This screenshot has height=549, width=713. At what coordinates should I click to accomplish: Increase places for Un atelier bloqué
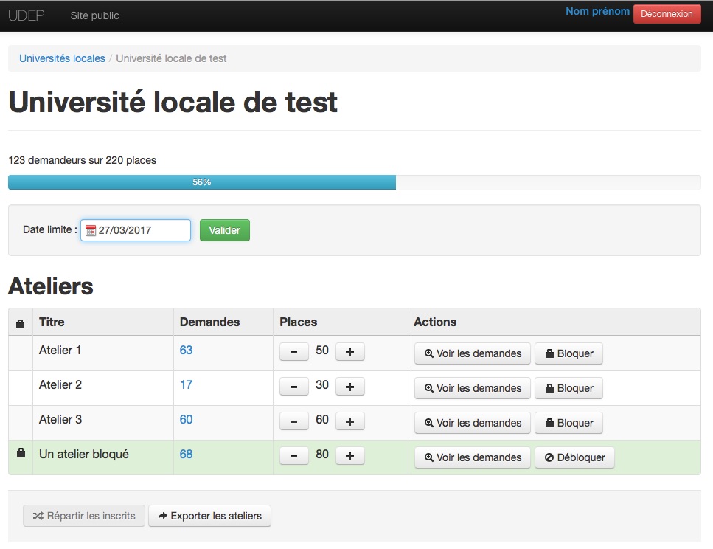pyautogui.click(x=349, y=456)
